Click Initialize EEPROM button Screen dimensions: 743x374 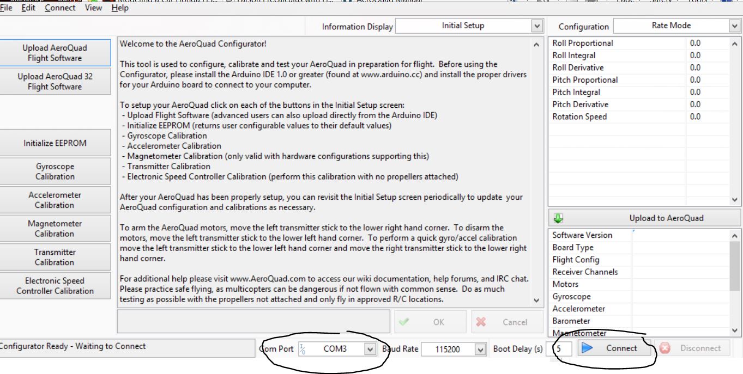pos(55,144)
